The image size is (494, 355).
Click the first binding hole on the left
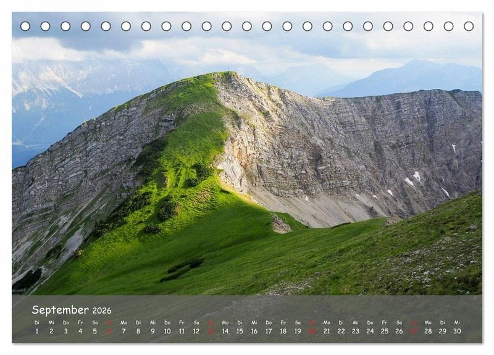25,27
